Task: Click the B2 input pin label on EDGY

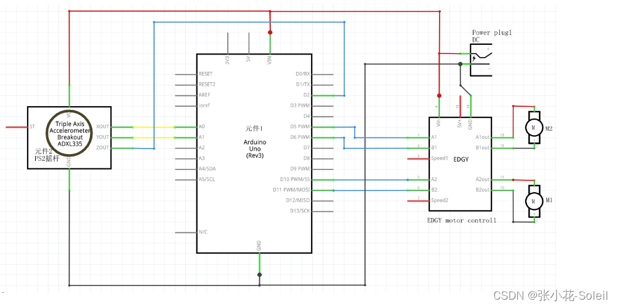Action: tap(434, 190)
